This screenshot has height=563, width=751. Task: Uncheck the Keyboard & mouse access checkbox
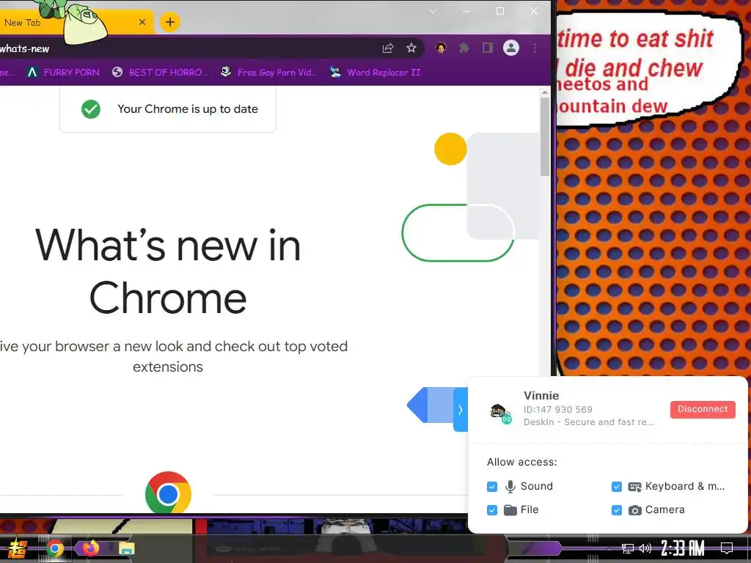click(x=616, y=487)
